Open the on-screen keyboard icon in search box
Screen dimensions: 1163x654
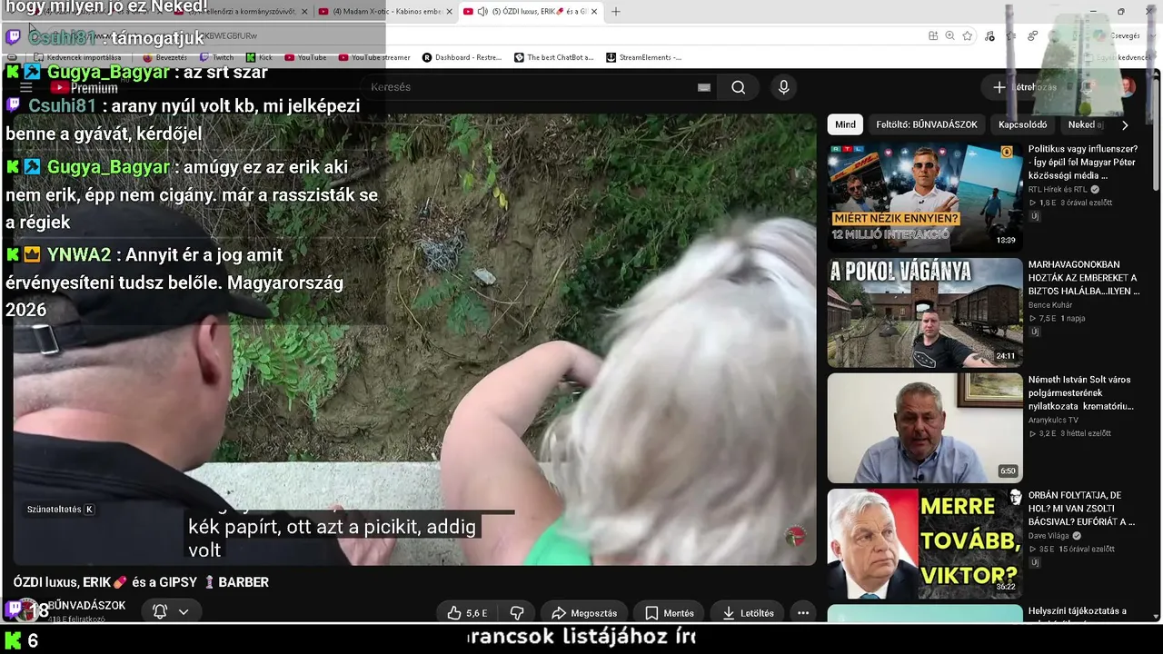pos(703,87)
